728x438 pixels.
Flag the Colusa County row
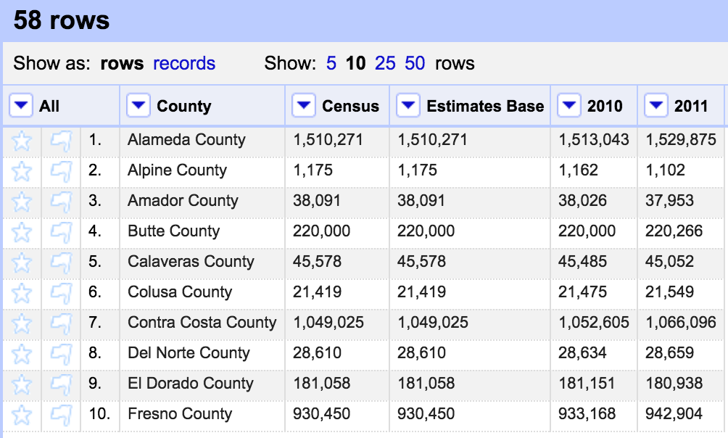click(x=62, y=293)
